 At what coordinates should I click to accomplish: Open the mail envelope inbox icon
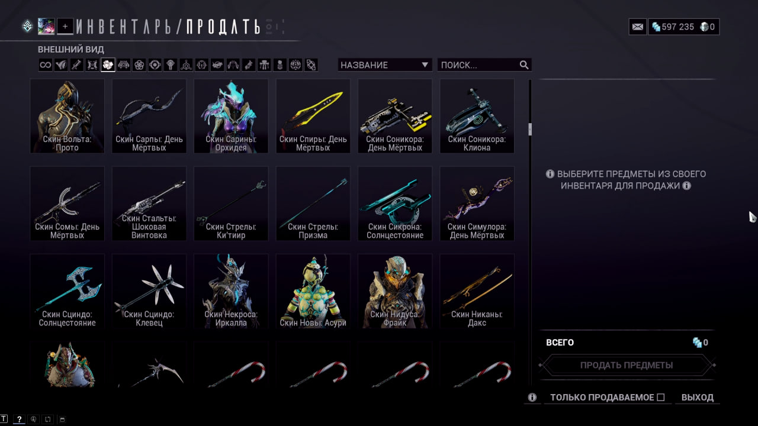tap(638, 27)
